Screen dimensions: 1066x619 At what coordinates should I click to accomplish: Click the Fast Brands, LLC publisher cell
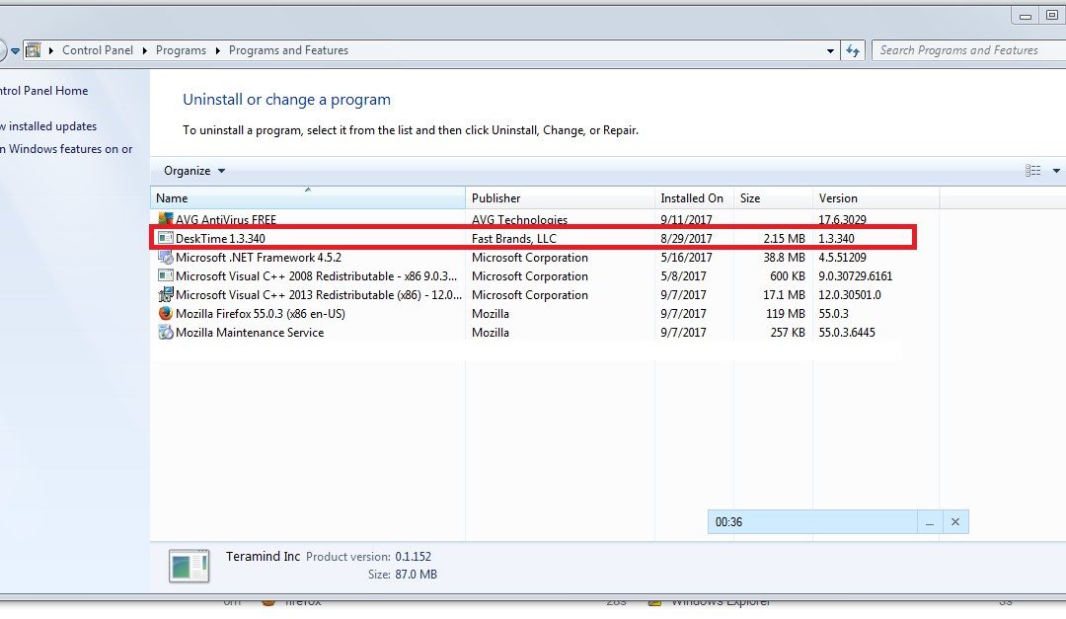(x=514, y=239)
